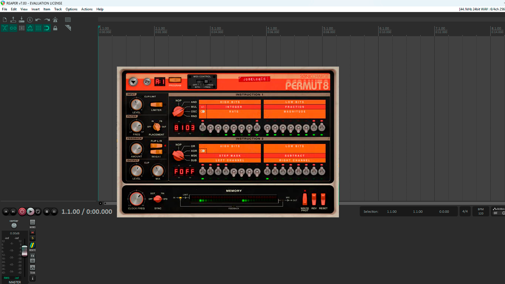
Task: Click the Pause transport button
Action: tap(54, 212)
